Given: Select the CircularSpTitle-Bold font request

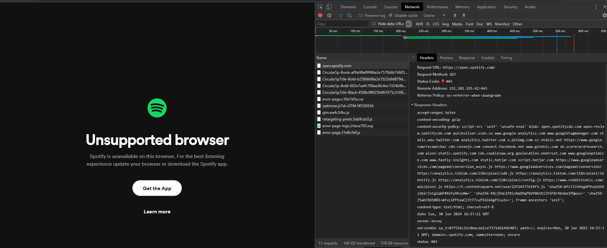Looking at the screenshot, I should pyautogui.click(x=362, y=79).
